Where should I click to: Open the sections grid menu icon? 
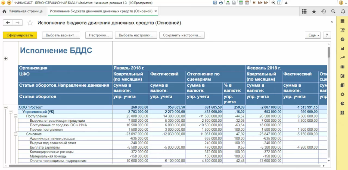(304, 11)
